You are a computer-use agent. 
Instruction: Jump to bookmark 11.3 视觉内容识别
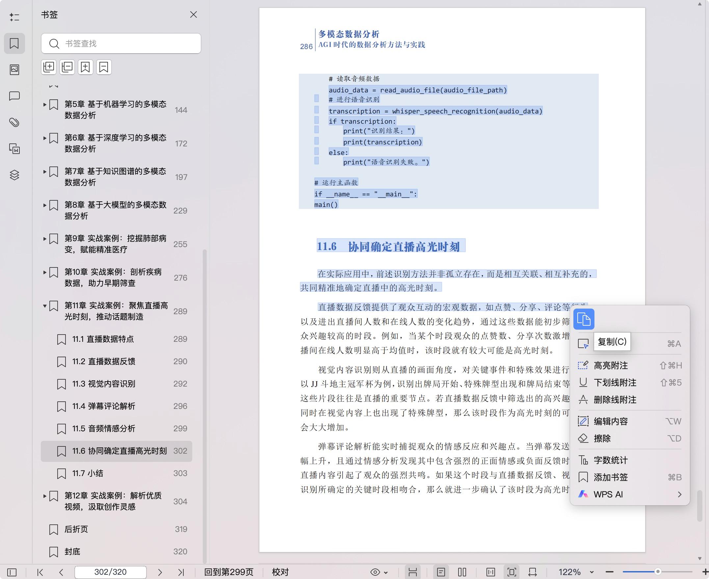(117, 384)
